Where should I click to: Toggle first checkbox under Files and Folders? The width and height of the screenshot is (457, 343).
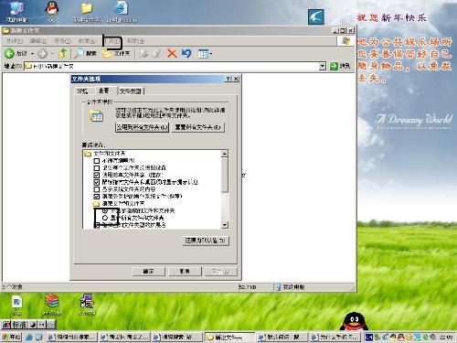[97, 161]
